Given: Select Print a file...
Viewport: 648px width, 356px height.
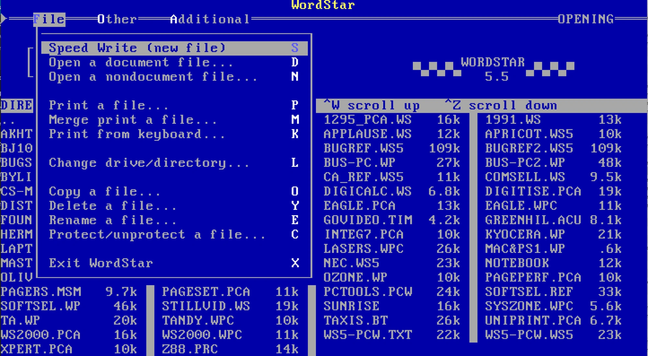Looking at the screenshot, I should pos(174,105).
